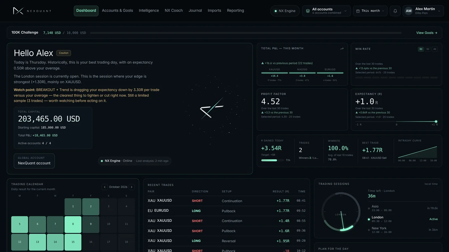The width and height of the screenshot is (449, 252).
Task: Click the Expectancy R slider handle
Action: pos(436,122)
